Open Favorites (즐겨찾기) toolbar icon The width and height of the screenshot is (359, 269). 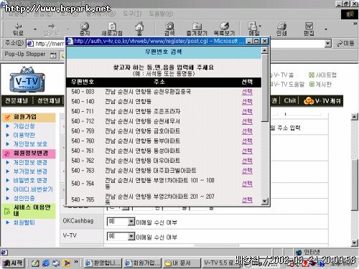click(197, 29)
